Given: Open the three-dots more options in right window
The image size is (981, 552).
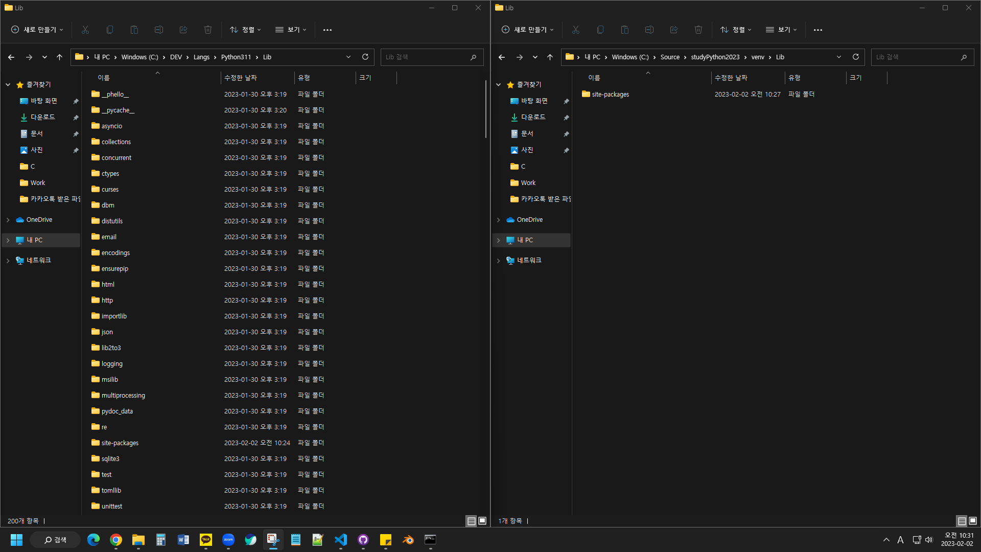Looking at the screenshot, I should click(x=818, y=30).
